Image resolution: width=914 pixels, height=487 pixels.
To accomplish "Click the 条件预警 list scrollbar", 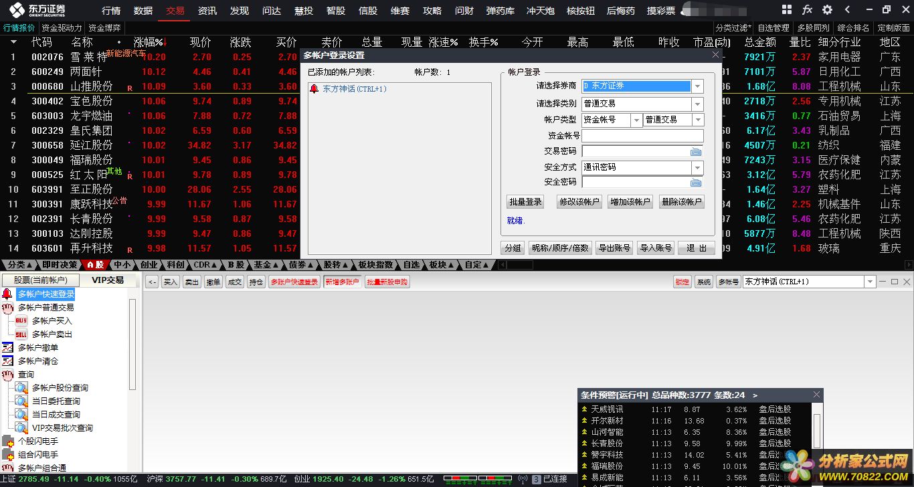I will 816,430.
